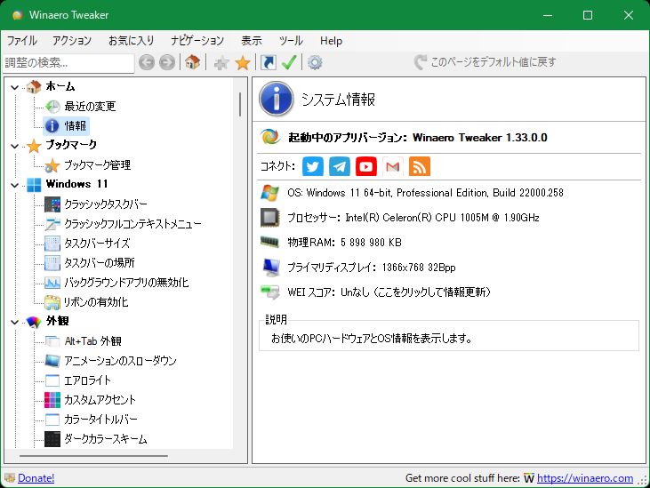
Task: Click the RAM memory stick icon
Action: [270, 242]
